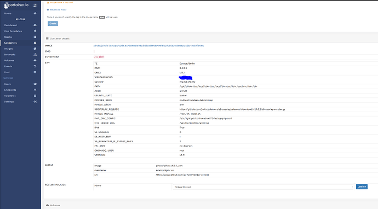This screenshot has height=209, width=378.
Task: Click the Dashboard gauge icon
Action: pos(35,25)
